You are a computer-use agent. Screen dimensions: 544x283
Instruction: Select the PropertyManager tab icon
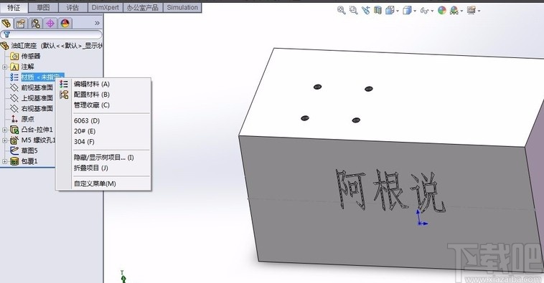[21, 23]
